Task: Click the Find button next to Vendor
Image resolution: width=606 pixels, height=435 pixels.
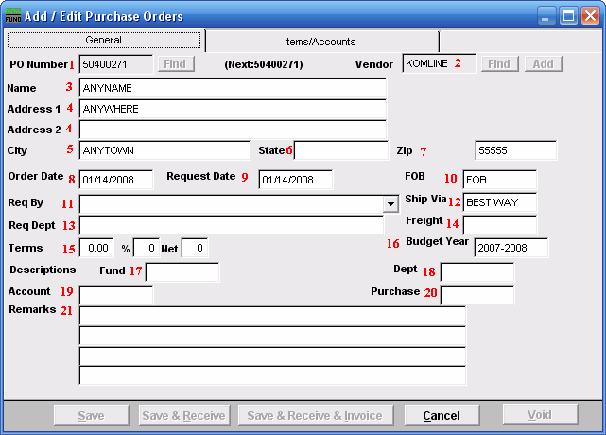Action: pyautogui.click(x=498, y=63)
